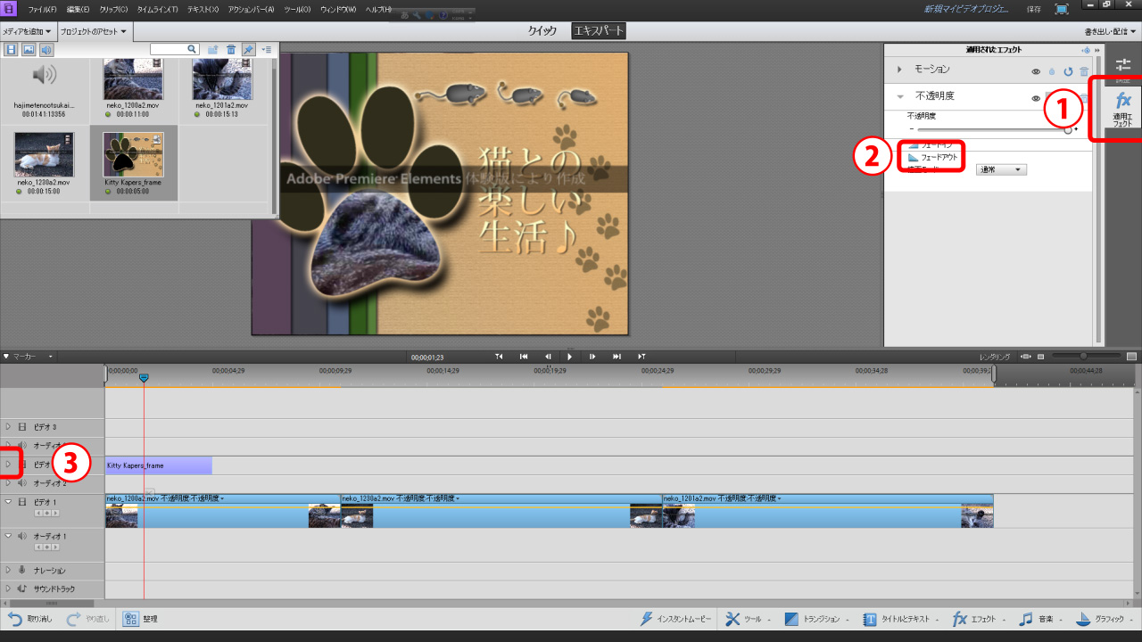Toggle the Motion effect eye visibility
1142x642 pixels.
click(1036, 71)
